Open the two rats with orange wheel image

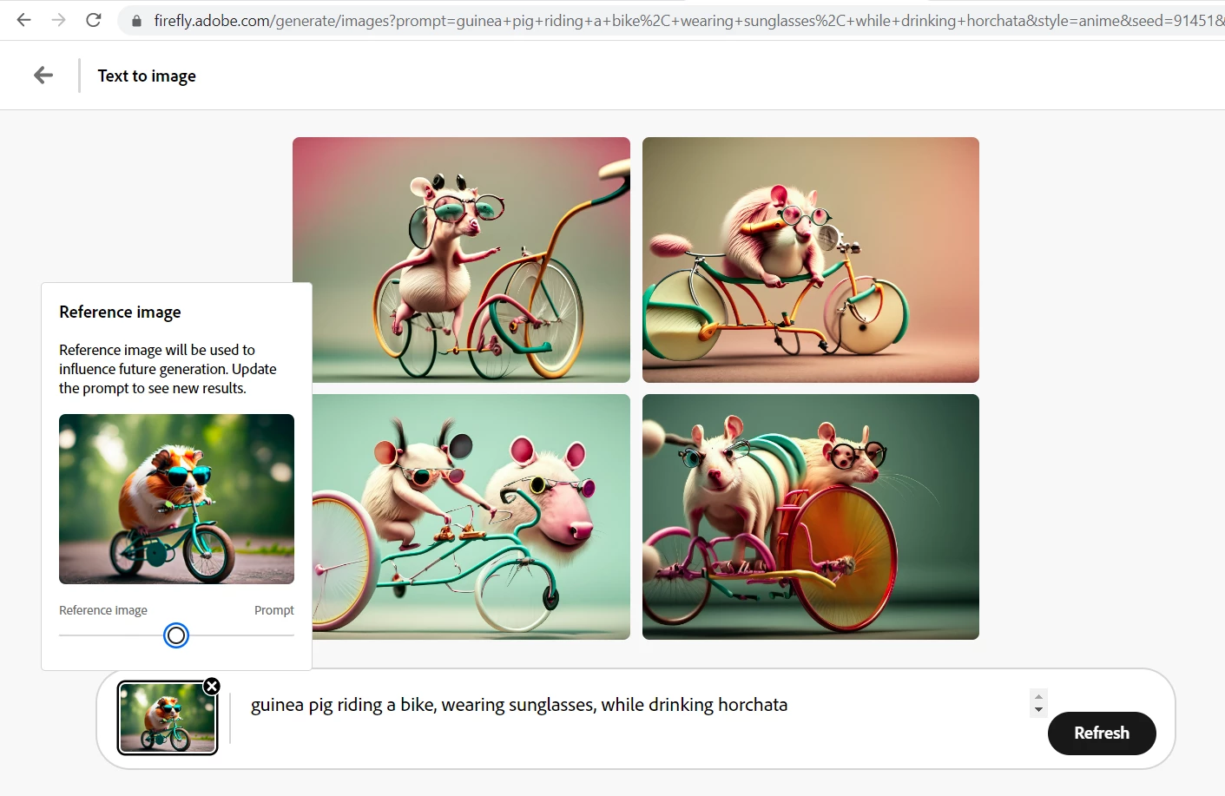click(810, 516)
